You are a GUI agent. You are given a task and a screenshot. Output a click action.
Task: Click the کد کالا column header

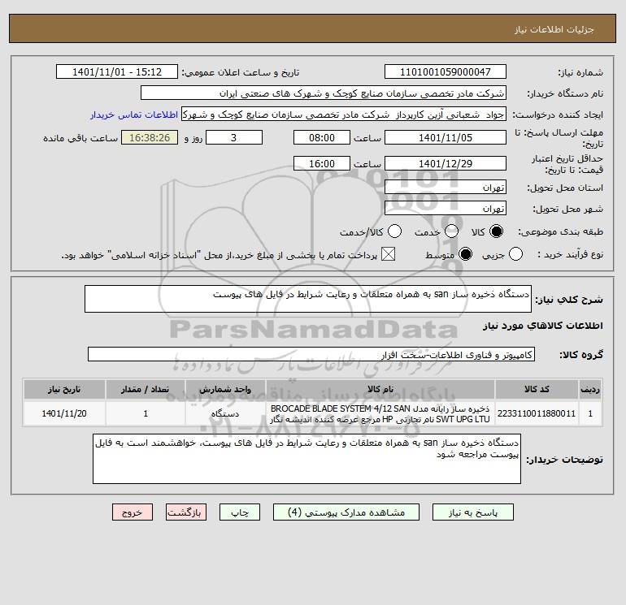point(537,389)
